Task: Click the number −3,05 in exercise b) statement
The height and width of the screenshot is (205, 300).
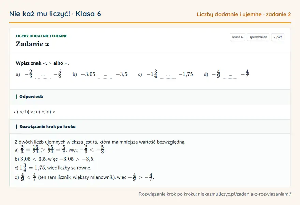Action: pos(88,74)
